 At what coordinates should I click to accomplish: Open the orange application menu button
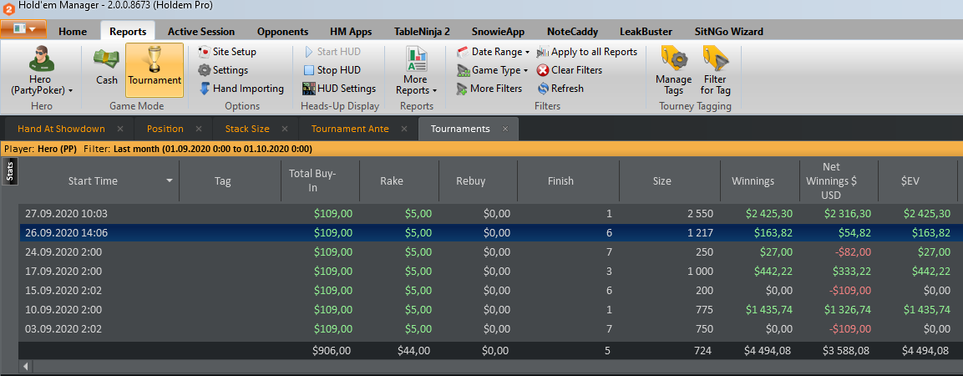(x=23, y=29)
